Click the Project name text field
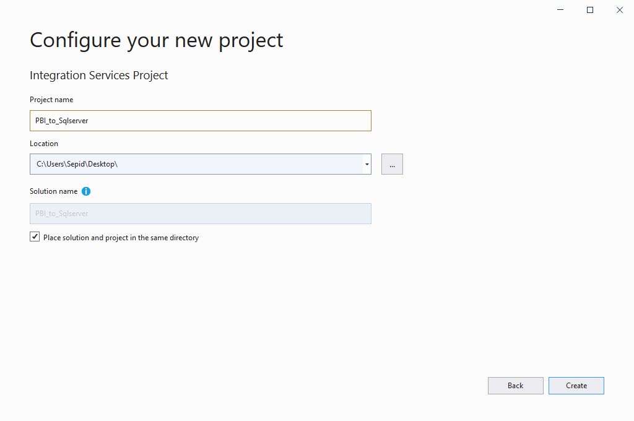The height and width of the screenshot is (421, 634). pos(200,121)
